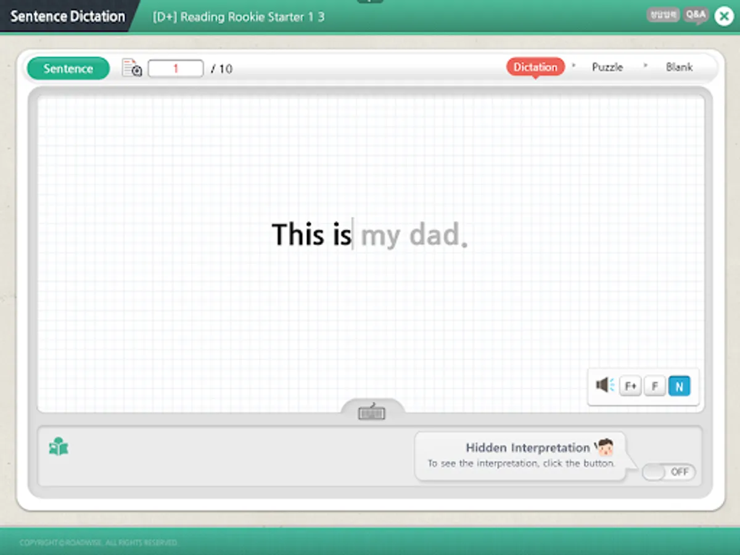Viewport: 740px width, 555px height.
Task: Select N normal playback speed
Action: (680, 387)
